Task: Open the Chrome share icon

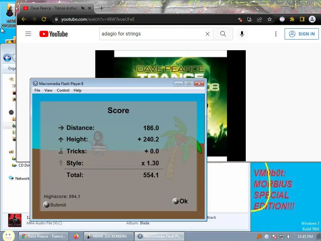Action: (259, 19)
